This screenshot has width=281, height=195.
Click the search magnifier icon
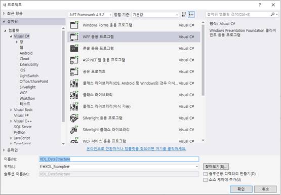point(272,14)
